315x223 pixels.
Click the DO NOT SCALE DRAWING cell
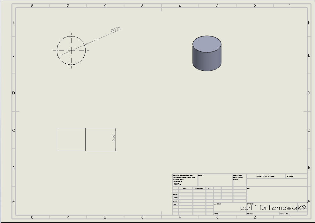[x=266, y=176]
